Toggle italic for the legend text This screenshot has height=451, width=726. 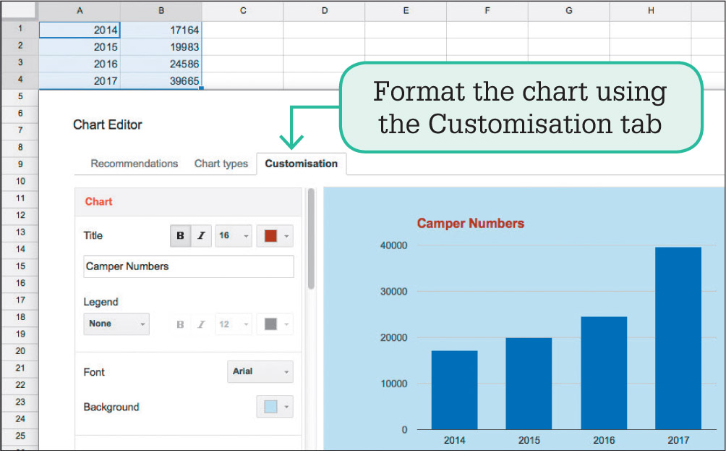coord(202,324)
